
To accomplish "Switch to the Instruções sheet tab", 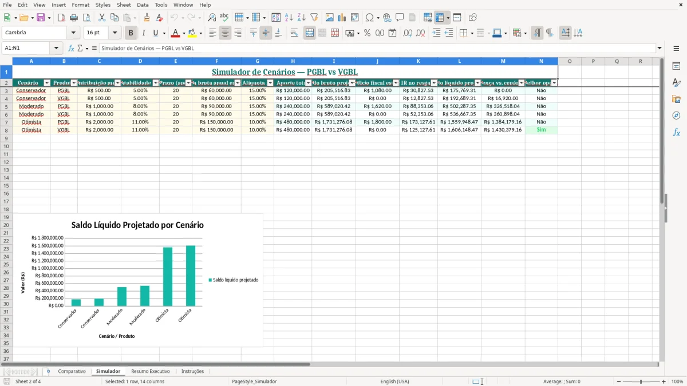I will [192, 371].
